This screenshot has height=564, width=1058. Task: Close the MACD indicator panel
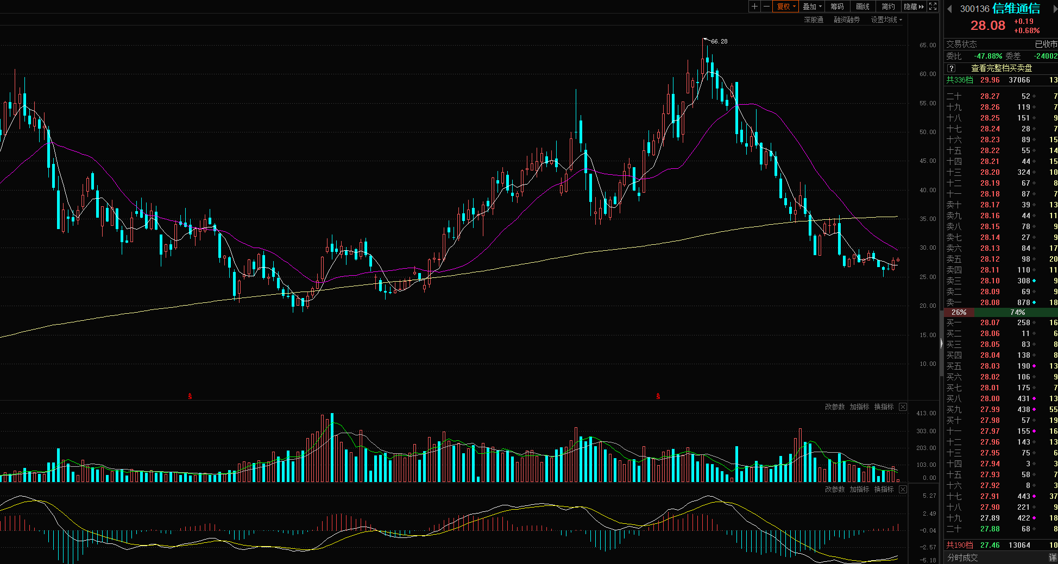coord(903,489)
